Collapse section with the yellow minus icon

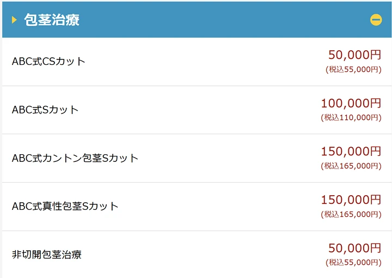tap(376, 20)
